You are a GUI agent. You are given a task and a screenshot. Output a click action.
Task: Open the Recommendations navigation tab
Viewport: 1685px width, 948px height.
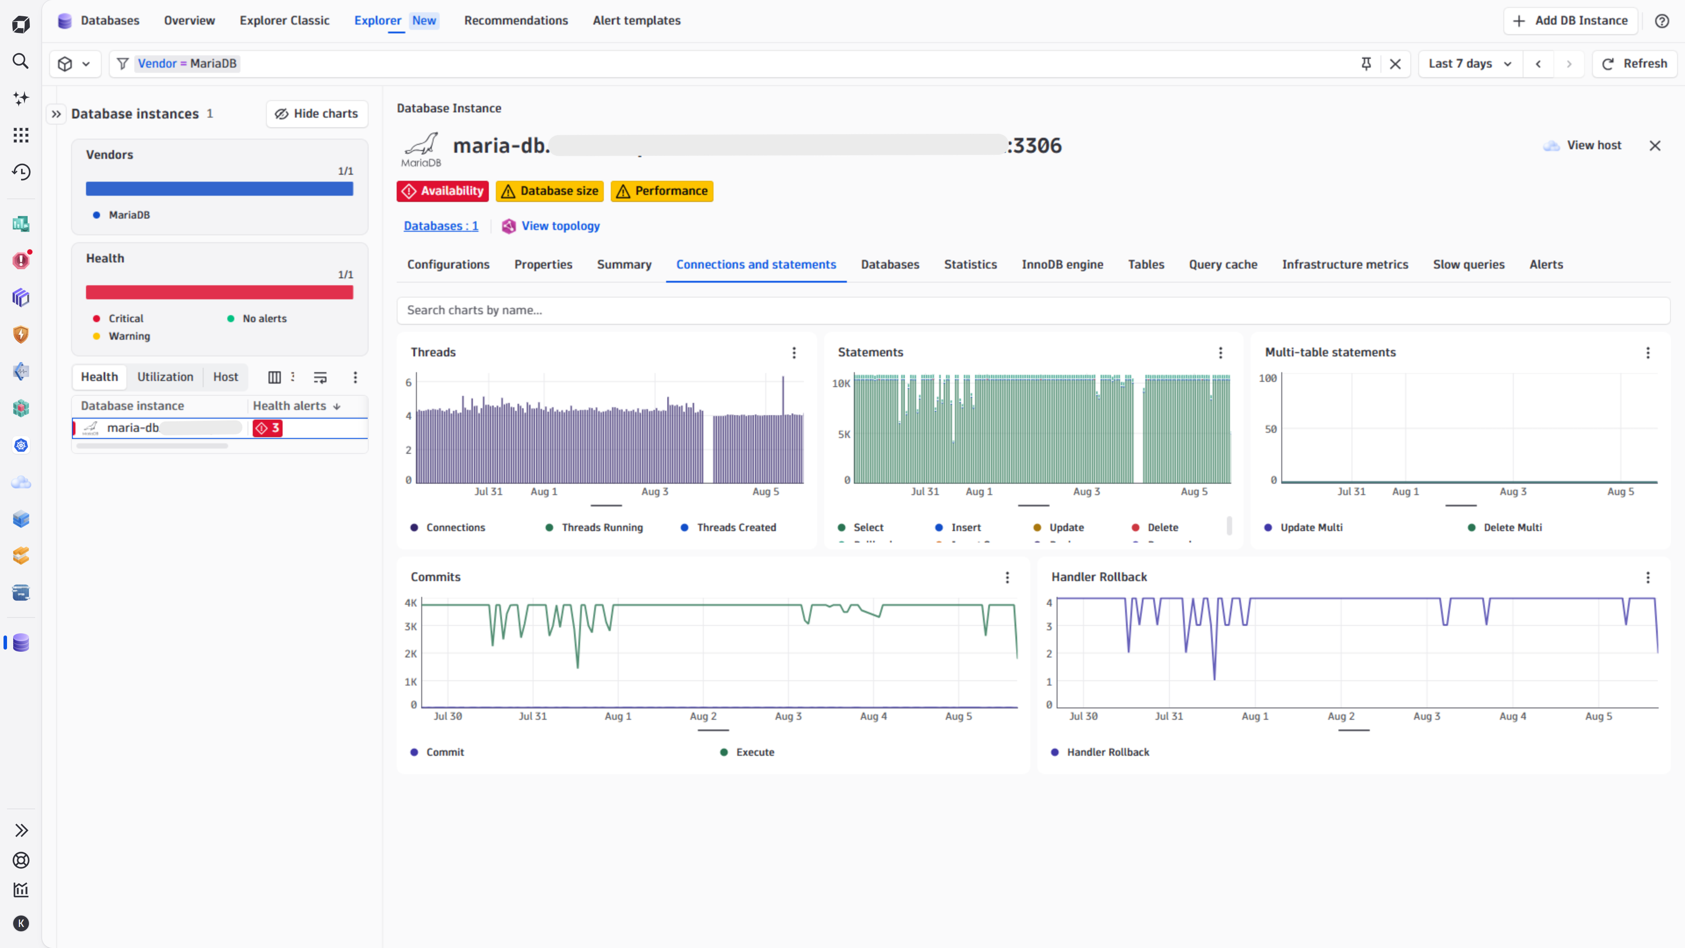[516, 20]
